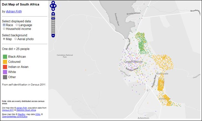The height and width of the screenshot is (121, 202).
Task: Pan the map down with arrow control
Action: click(x=53, y=9)
